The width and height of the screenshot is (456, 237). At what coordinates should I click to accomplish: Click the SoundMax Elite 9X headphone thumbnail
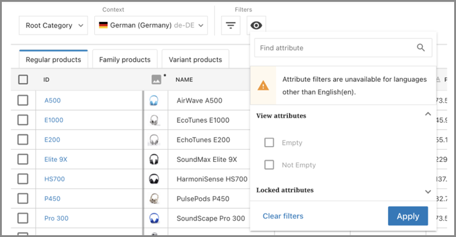(x=154, y=159)
